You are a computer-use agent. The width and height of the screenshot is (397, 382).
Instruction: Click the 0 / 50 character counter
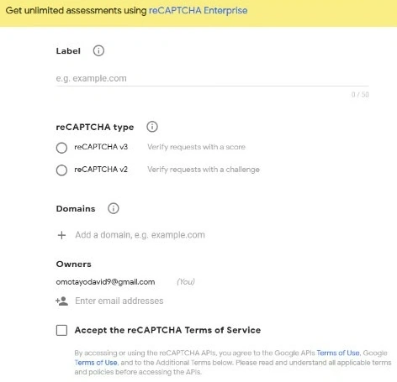point(360,95)
